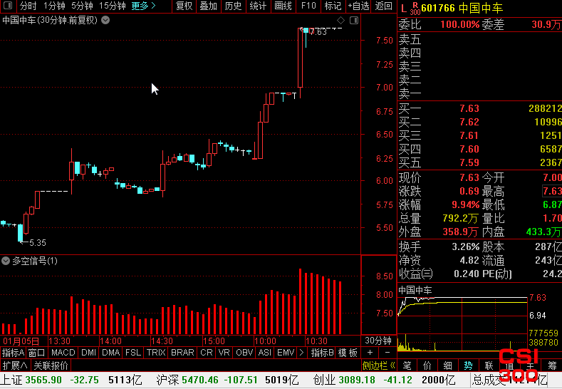This screenshot has width=562, height=389.
Task: Zoom in chart with + button
Action: point(370,353)
